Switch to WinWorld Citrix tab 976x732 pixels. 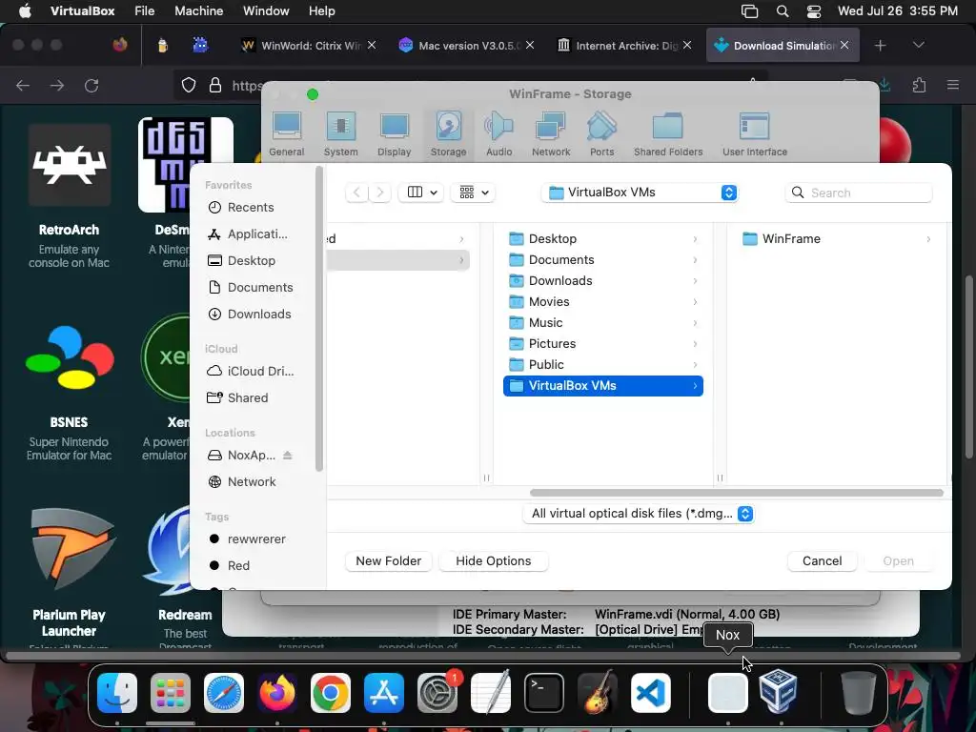(308, 46)
